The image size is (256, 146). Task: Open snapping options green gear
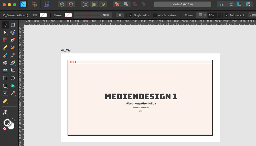(62, 4)
